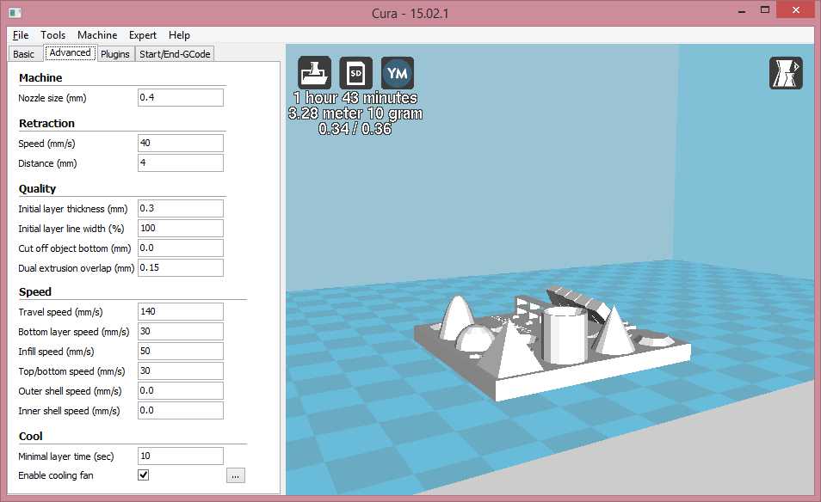Open the Tools menu
The height and width of the screenshot is (502, 821).
pyautogui.click(x=52, y=35)
